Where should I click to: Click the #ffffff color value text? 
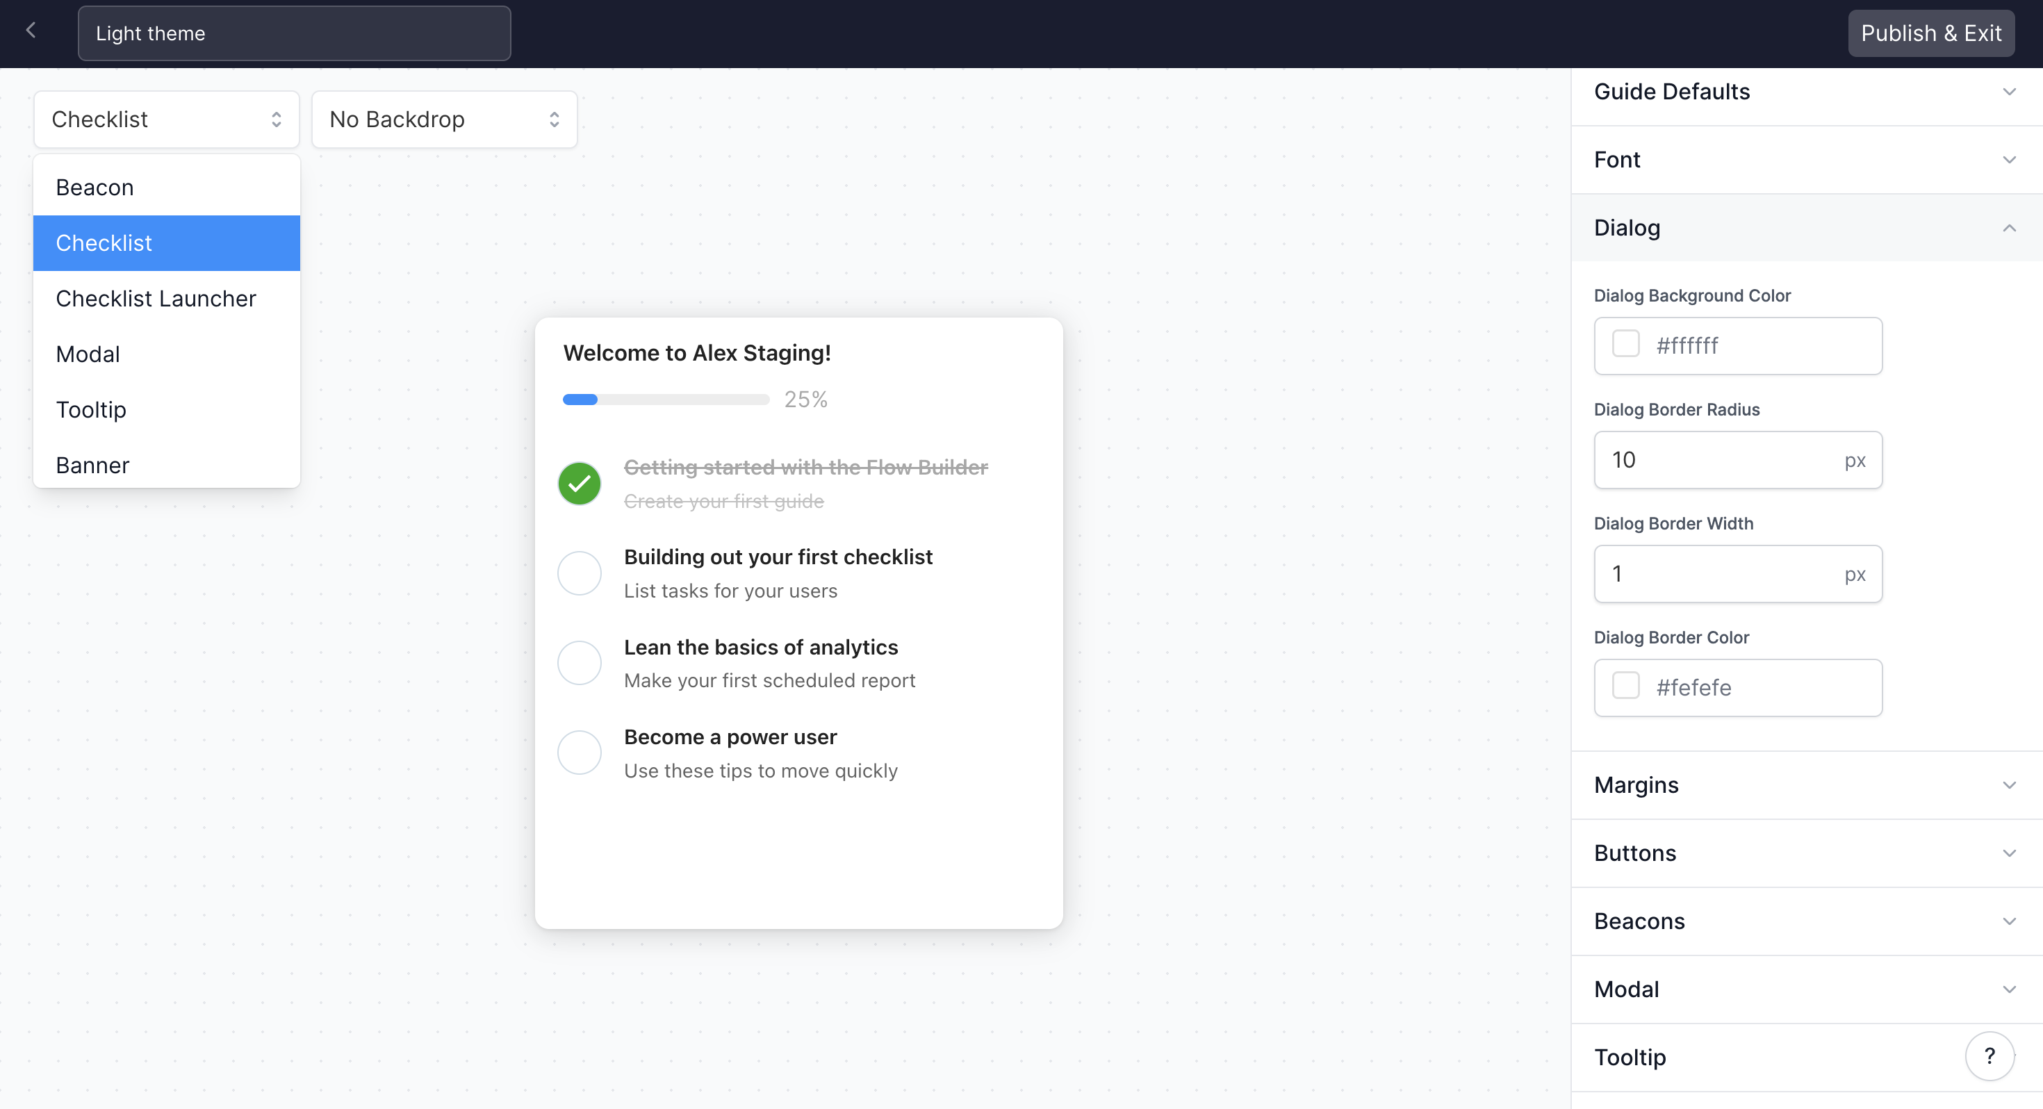tap(1687, 346)
